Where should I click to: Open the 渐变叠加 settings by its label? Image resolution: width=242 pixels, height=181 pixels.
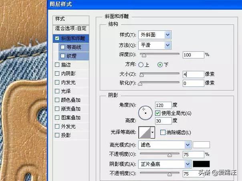tap(71, 109)
